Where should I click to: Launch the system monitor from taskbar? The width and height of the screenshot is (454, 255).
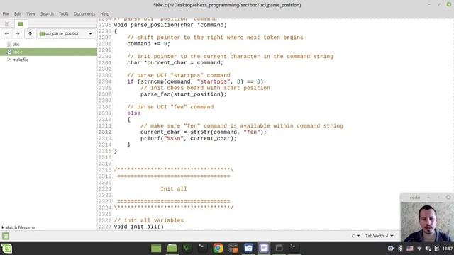(x=187, y=249)
